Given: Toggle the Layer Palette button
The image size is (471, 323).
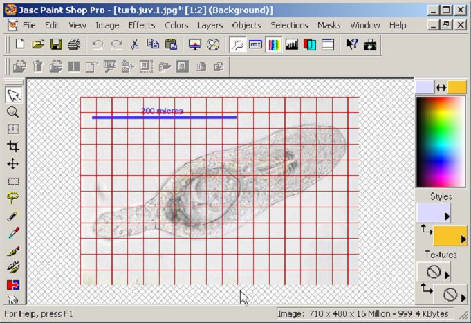Looking at the screenshot, I should (x=310, y=45).
